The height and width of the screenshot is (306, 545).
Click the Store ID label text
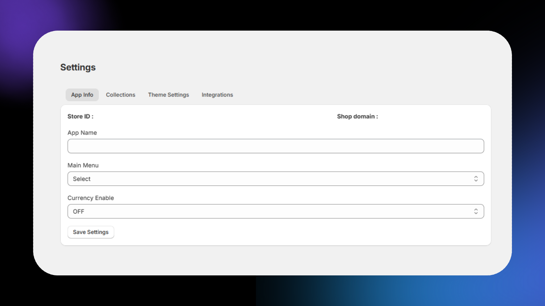pyautogui.click(x=80, y=116)
